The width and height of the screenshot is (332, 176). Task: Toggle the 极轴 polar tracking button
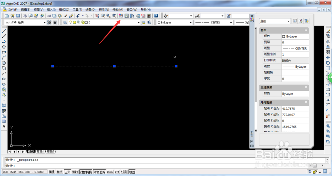point(75,172)
